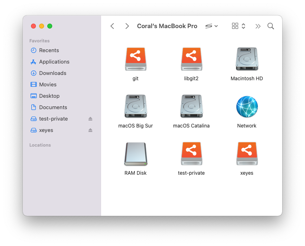Go forward with the right chevron button

[127, 26]
